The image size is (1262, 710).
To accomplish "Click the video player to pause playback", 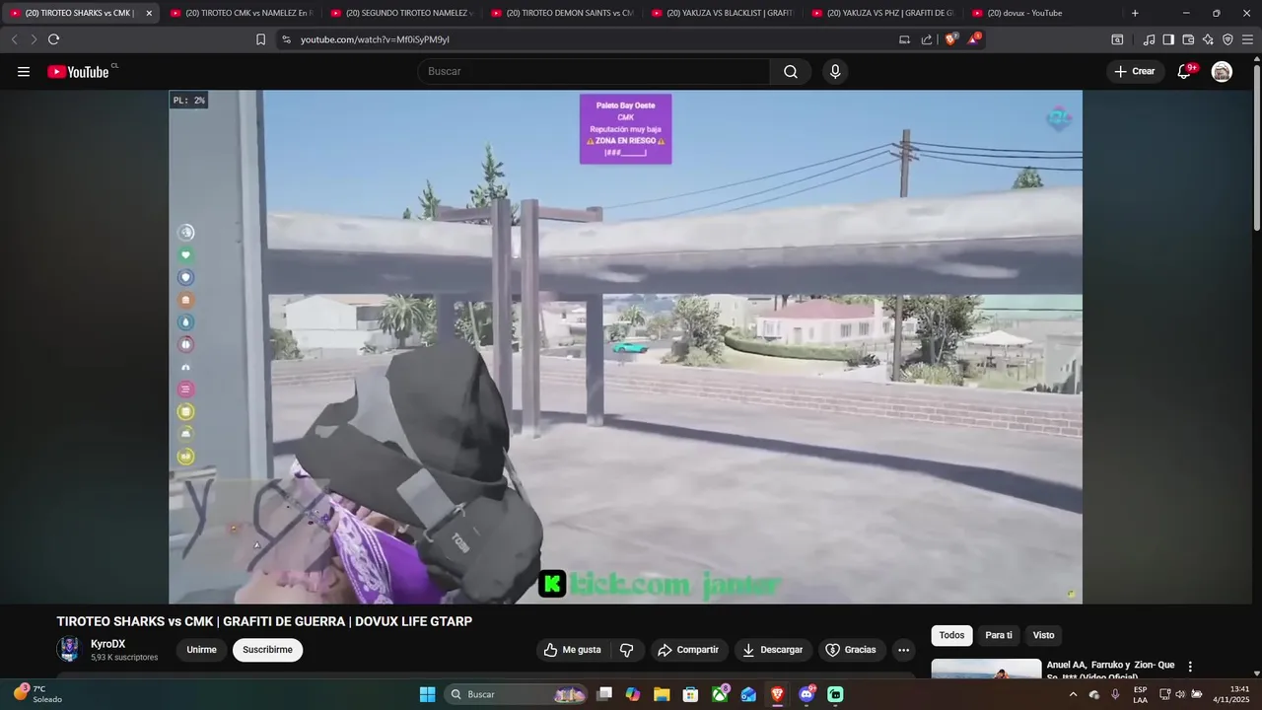I will point(625,347).
